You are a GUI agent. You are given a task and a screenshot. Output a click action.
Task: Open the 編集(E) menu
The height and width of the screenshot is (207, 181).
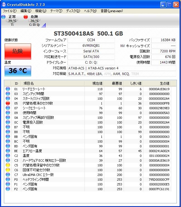26,11
